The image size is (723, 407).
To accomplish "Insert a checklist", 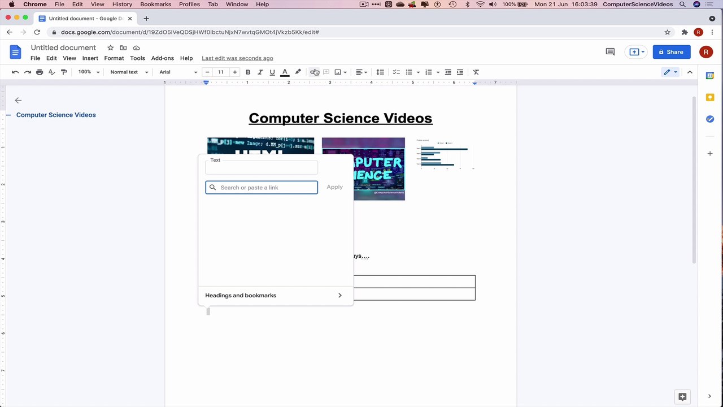I will click(x=397, y=72).
